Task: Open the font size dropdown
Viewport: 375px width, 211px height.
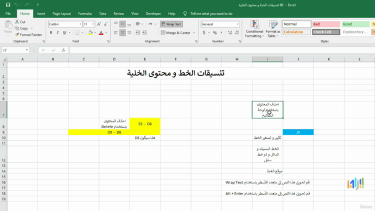Action: (x=93, y=24)
